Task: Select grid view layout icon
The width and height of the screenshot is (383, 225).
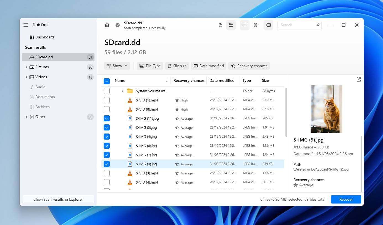Action: [255, 25]
